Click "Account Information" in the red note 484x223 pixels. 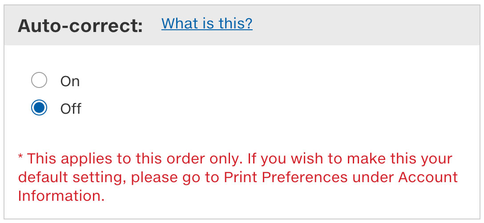pos(427,177)
